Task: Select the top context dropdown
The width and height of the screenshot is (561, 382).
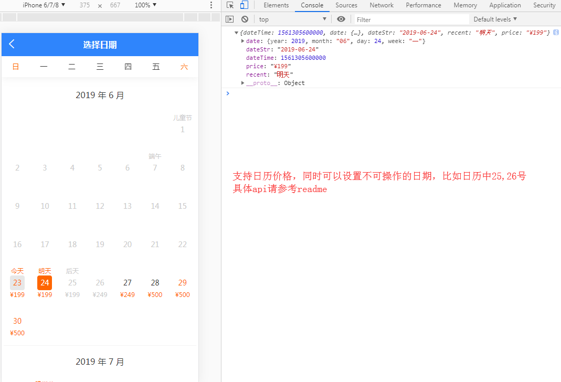Action: (292, 19)
